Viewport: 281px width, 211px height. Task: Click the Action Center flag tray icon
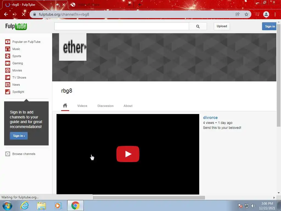click(x=240, y=206)
